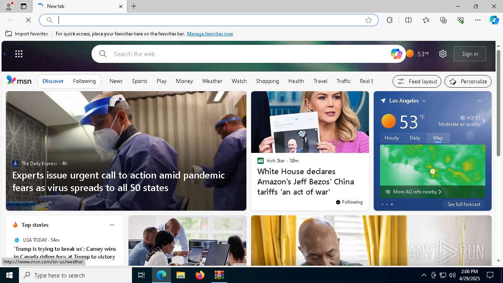The height and width of the screenshot is (283, 503).
Task: Open Manage favorites now link
Action: point(210,34)
